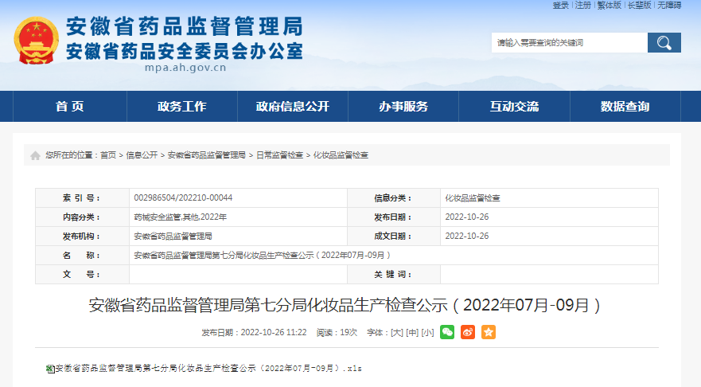This screenshot has height=387, width=701.
Task: Click index number 002986504/202210-00044
Action: tap(183, 197)
